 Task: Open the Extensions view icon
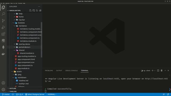pyautogui.click(x=3, y=34)
